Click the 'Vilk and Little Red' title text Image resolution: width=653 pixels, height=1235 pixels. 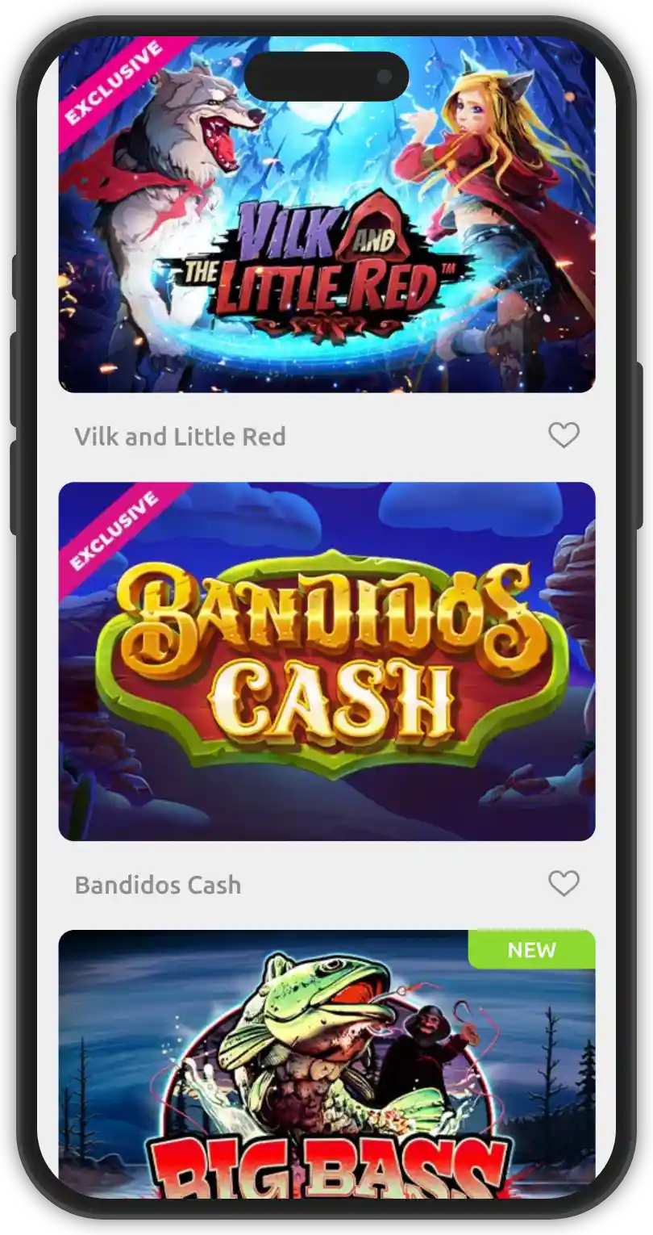point(180,437)
